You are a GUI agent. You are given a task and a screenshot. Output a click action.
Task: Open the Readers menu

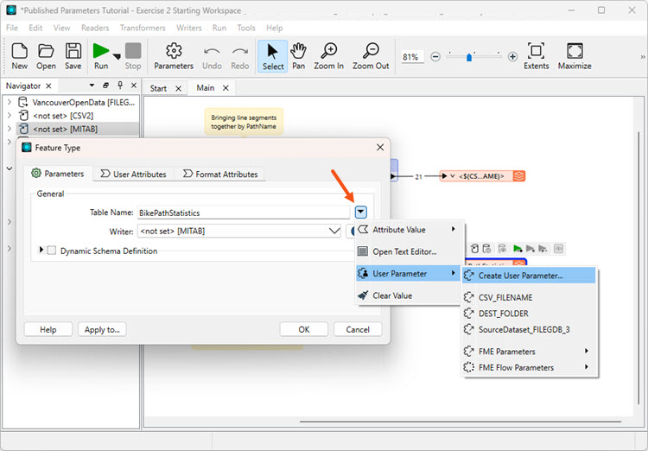click(95, 28)
